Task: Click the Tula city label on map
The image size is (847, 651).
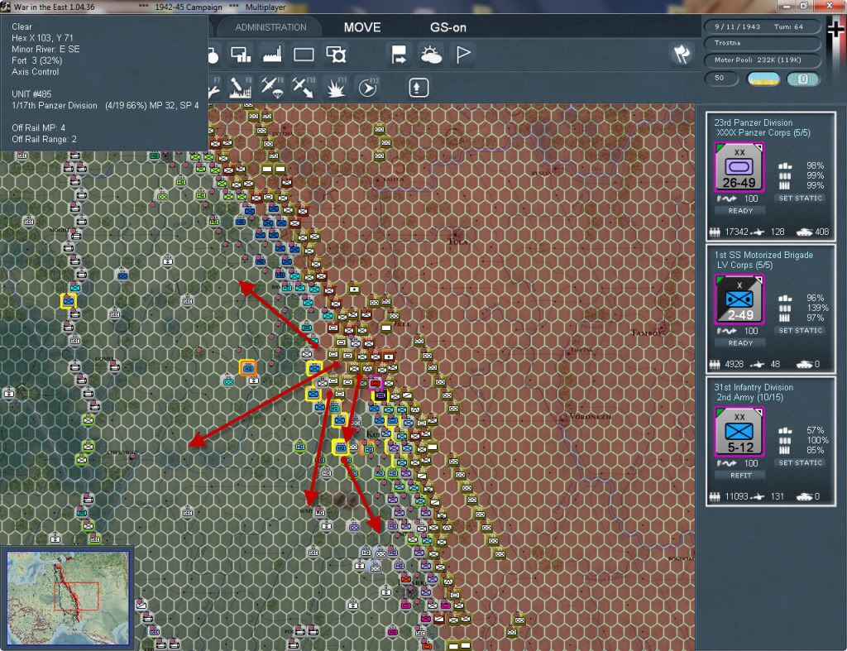Action: pyautogui.click(x=458, y=242)
